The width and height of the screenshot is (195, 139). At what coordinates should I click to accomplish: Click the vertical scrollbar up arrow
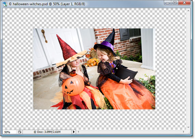tap(188, 11)
